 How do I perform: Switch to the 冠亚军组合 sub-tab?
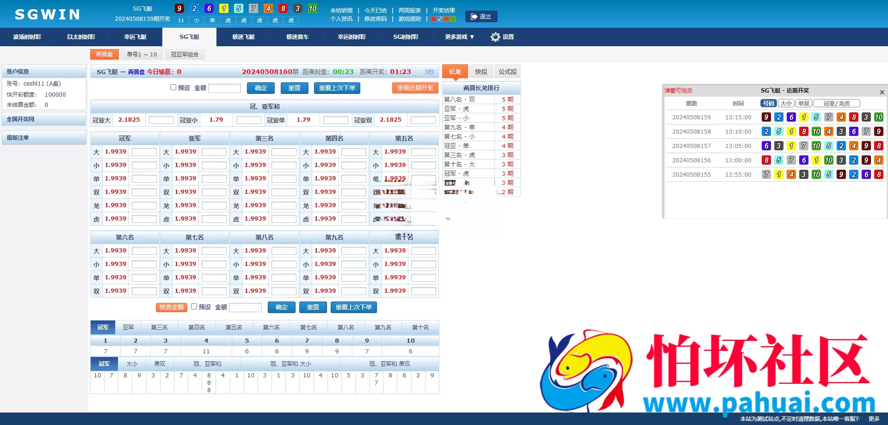coord(185,55)
